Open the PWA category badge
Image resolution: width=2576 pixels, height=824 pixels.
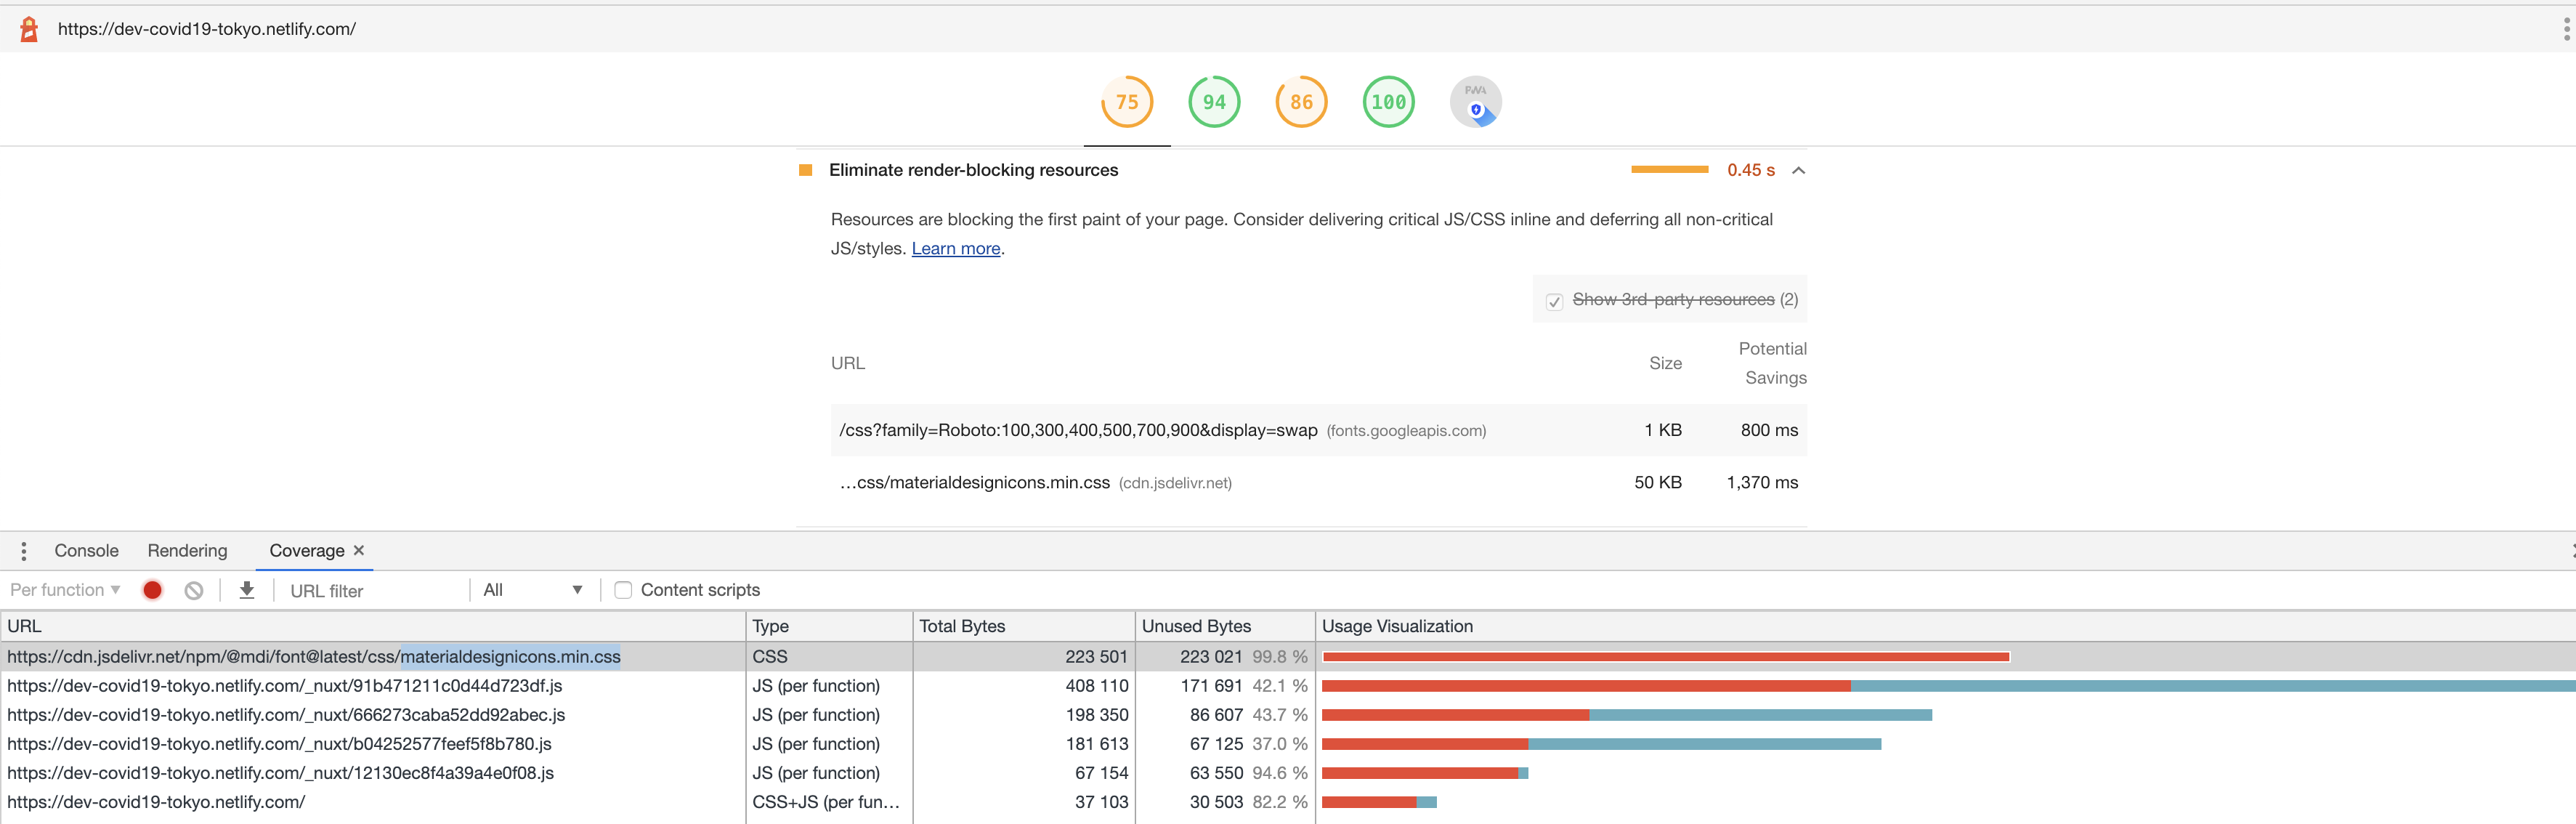click(x=1475, y=102)
